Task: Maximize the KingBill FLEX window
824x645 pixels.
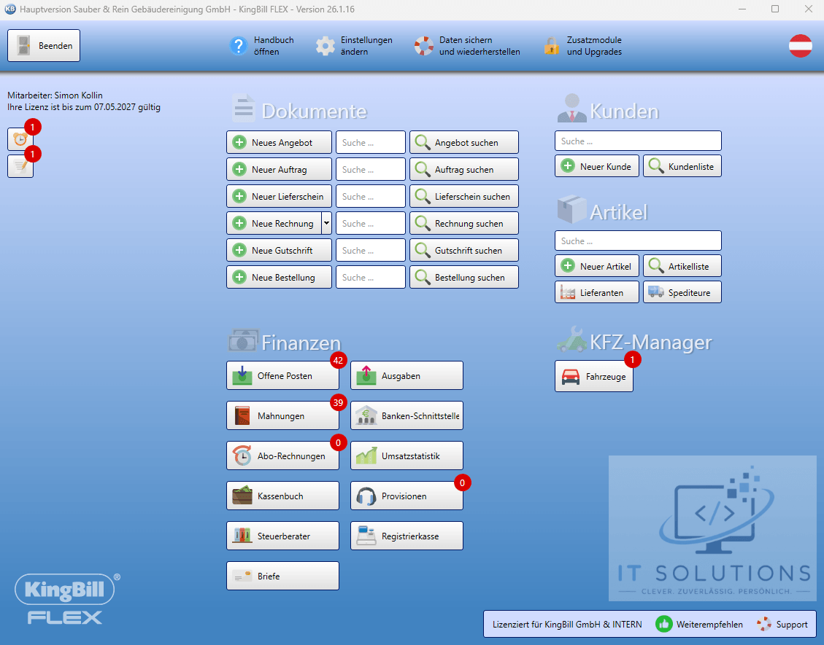Action: (775, 9)
